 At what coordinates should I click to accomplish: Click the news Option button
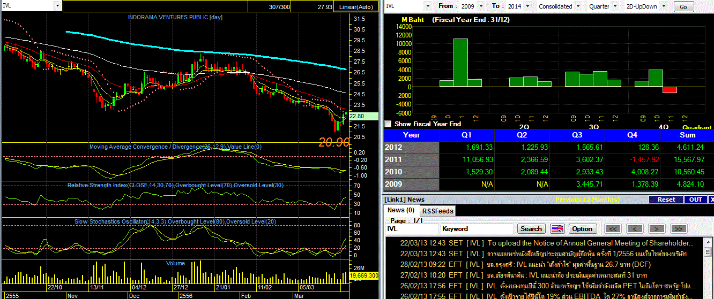[582, 228]
